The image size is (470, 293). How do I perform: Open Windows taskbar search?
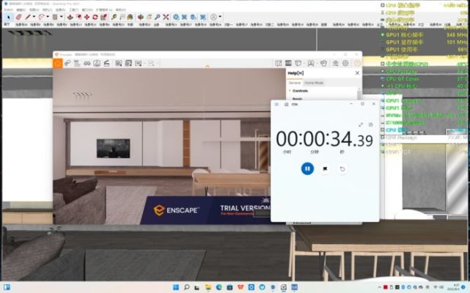coord(186,287)
